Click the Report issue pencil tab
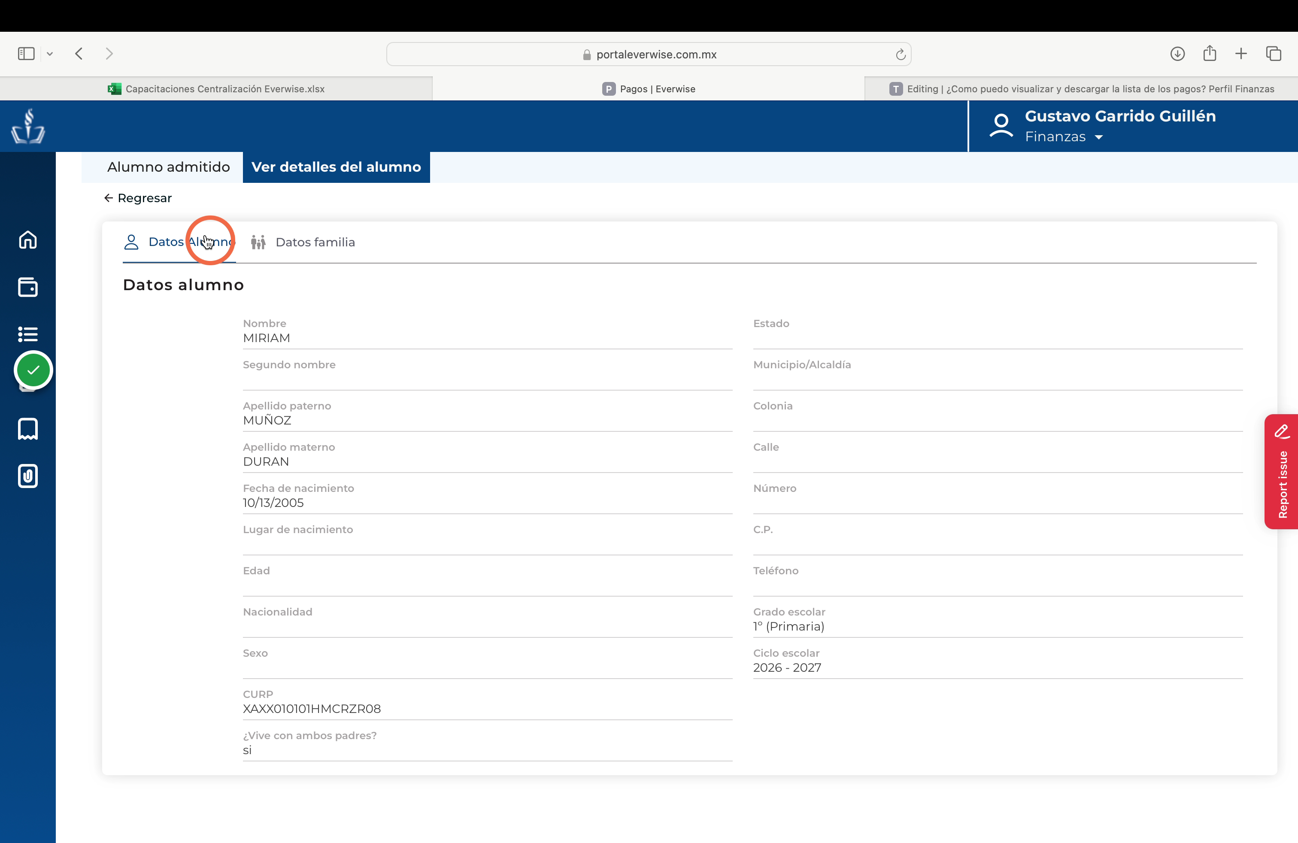Screen dimensions: 1298x843 (x=1282, y=472)
